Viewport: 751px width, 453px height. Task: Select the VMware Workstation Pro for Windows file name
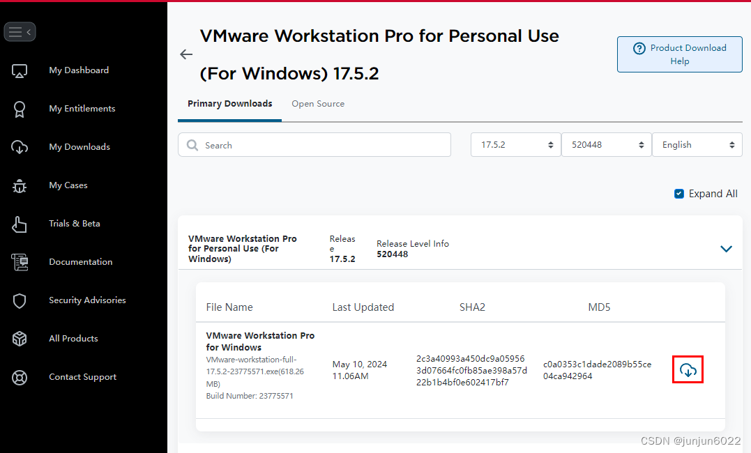click(260, 341)
